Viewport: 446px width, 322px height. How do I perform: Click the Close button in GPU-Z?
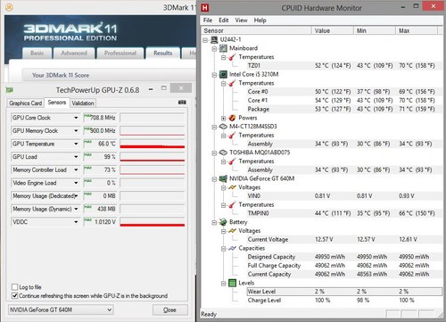[169, 310]
